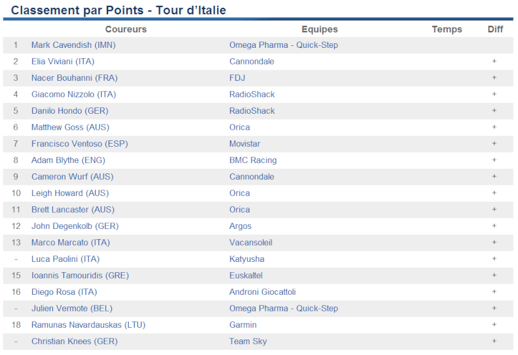Open the Vacansoleil team link

[x=251, y=243]
